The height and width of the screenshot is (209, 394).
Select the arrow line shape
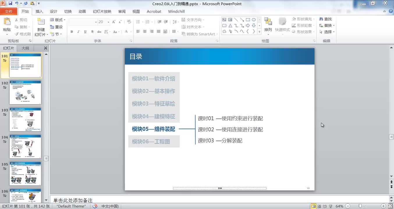(242, 20)
